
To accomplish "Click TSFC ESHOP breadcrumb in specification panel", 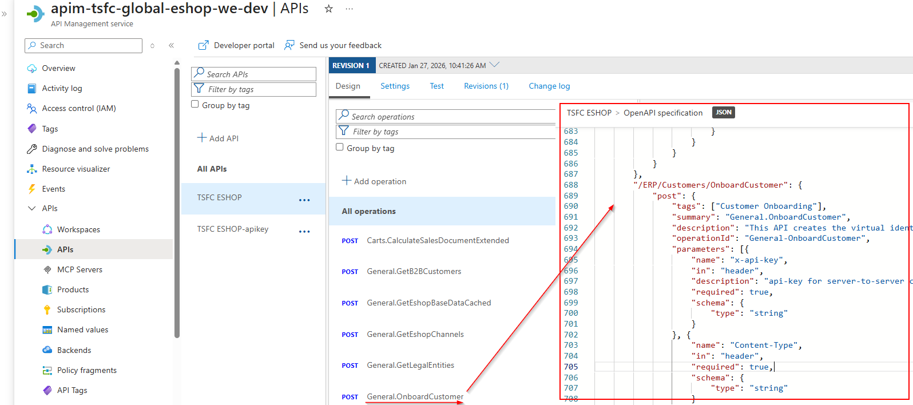I will click(x=589, y=113).
